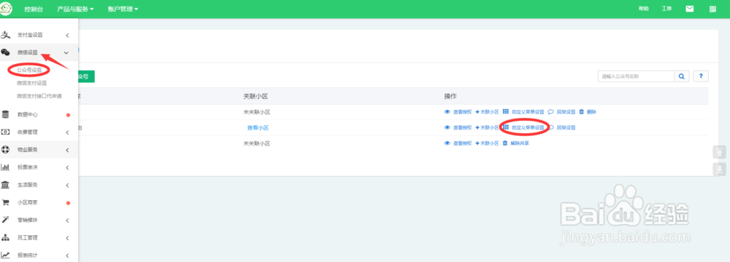Click the 操作 column header
The image size is (730, 262).
[450, 96]
